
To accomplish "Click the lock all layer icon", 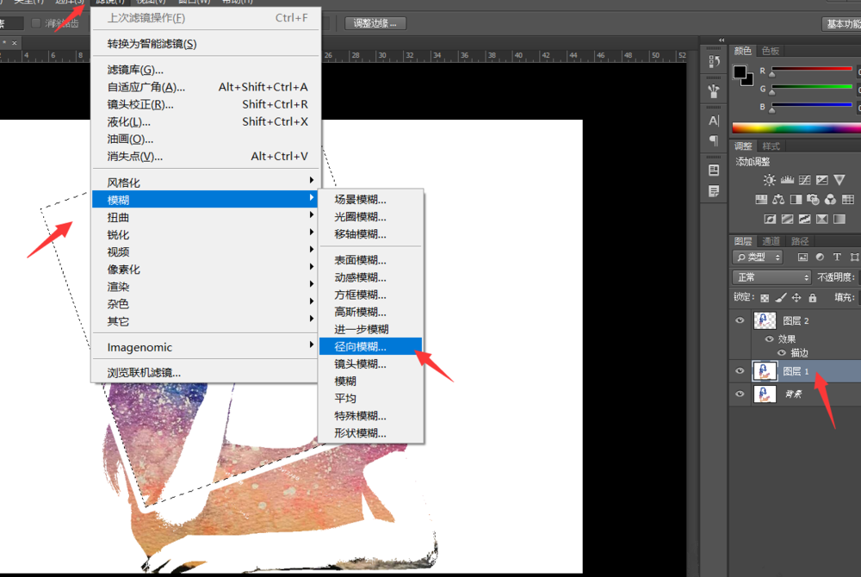I will pyautogui.click(x=812, y=298).
